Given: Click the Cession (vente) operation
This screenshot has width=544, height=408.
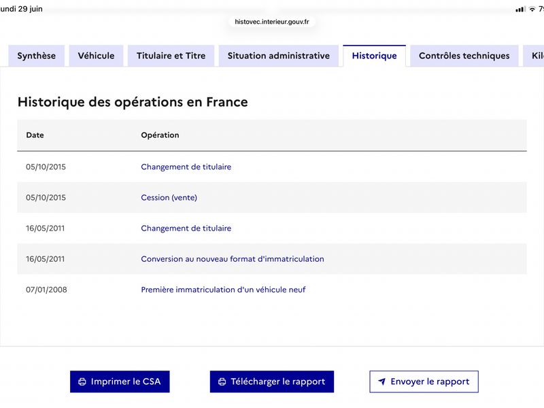Looking at the screenshot, I should click(x=169, y=197).
